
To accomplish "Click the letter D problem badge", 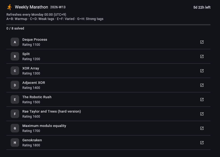I will tap(15, 85).
